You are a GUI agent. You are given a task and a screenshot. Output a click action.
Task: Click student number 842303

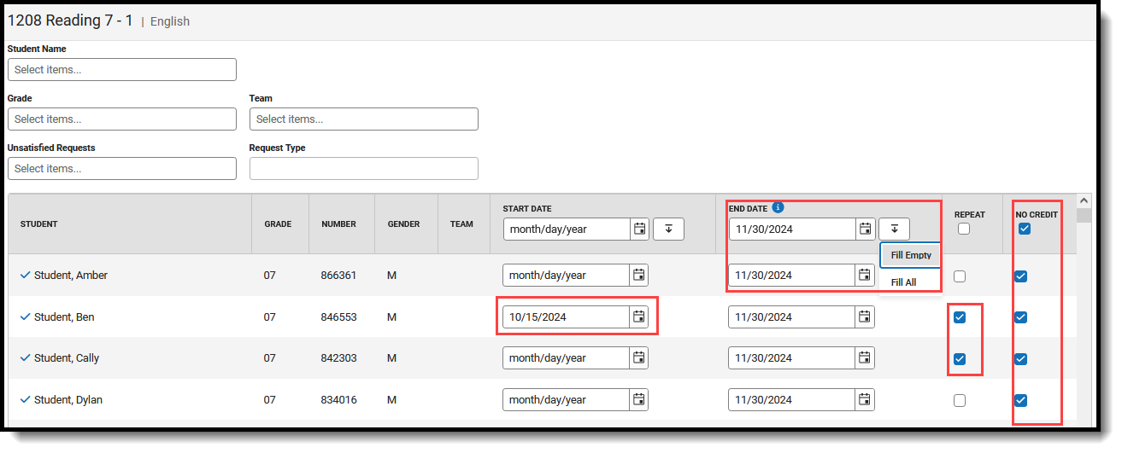(x=339, y=358)
